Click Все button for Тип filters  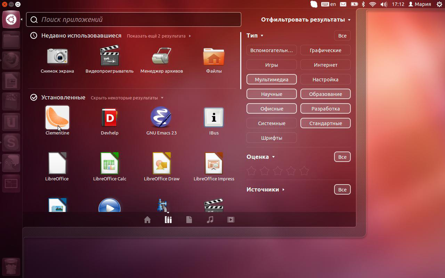342,36
